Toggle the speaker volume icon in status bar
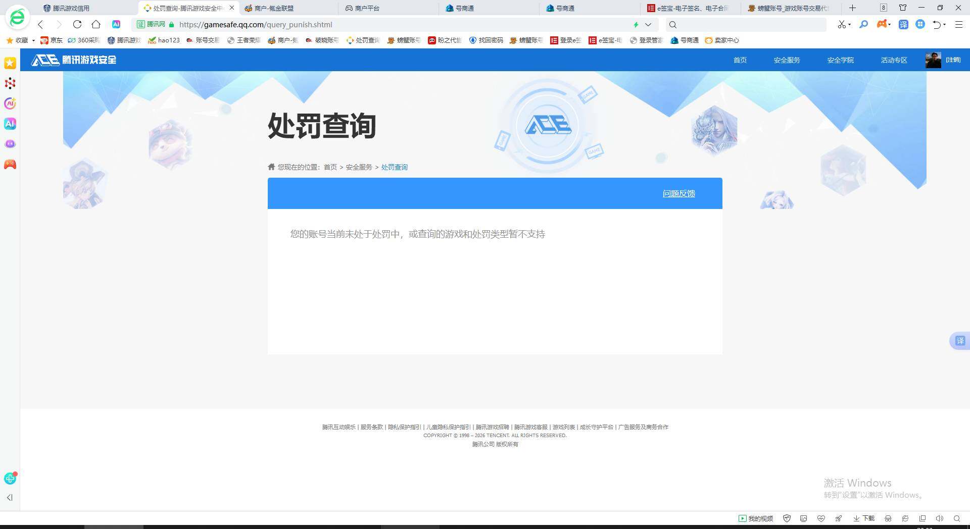The image size is (970, 529). click(939, 518)
